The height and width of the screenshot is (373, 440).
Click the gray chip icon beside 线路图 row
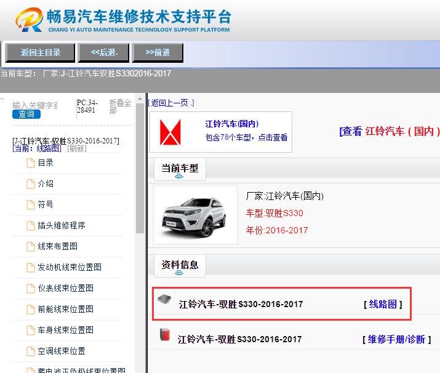tap(164, 299)
